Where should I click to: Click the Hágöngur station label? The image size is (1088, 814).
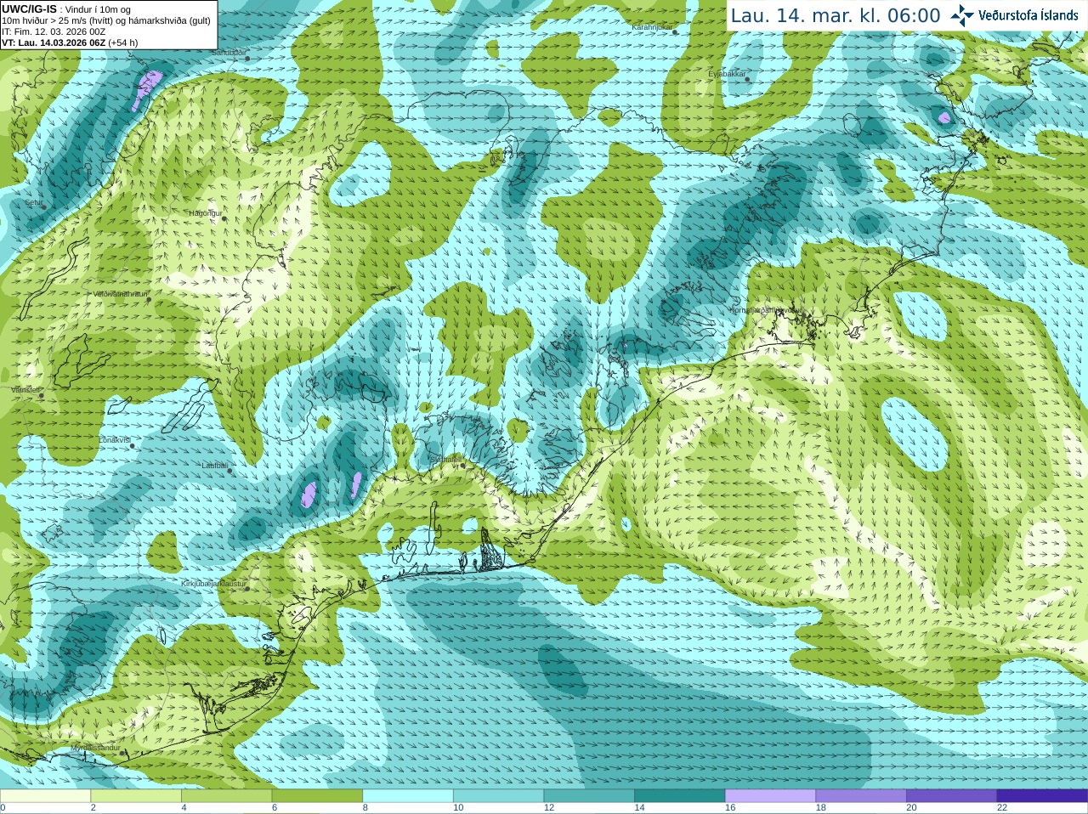(x=205, y=213)
